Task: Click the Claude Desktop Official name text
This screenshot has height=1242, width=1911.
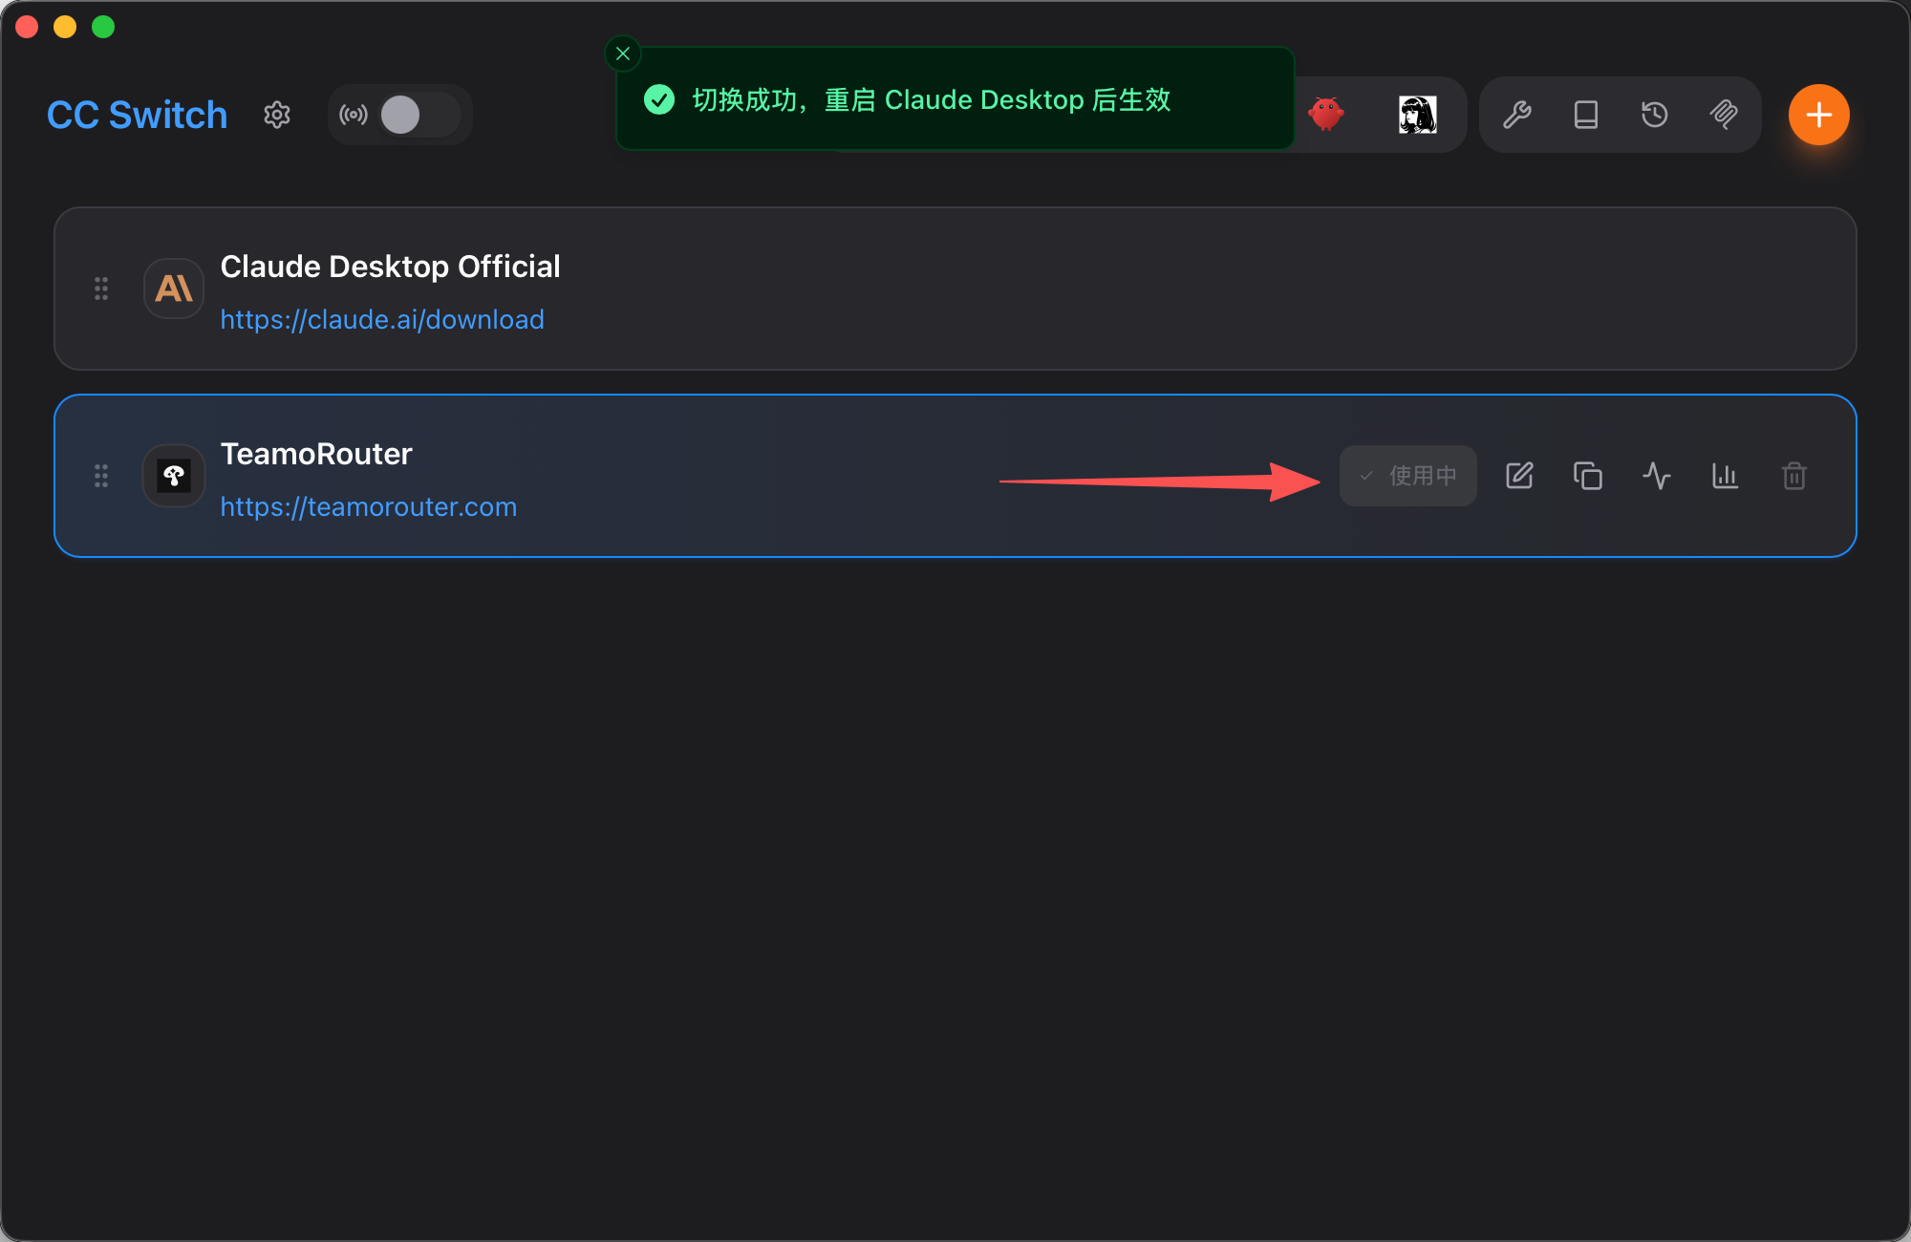Action: click(390, 267)
